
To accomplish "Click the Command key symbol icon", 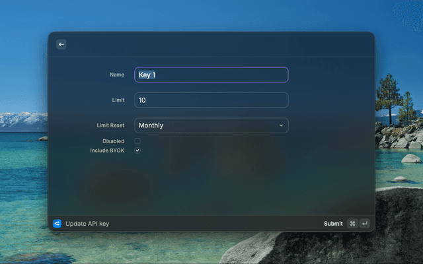I will coord(352,223).
